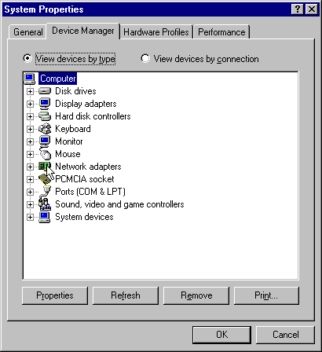Select the Mouse device icon
This screenshot has width=322, height=352.
point(45,154)
